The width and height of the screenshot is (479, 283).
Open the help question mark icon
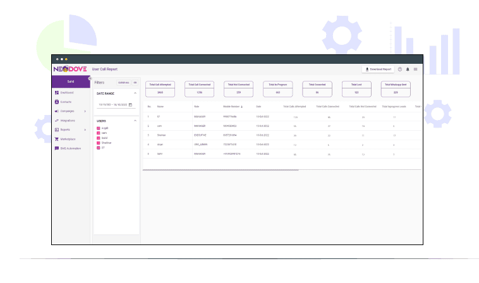(399, 69)
